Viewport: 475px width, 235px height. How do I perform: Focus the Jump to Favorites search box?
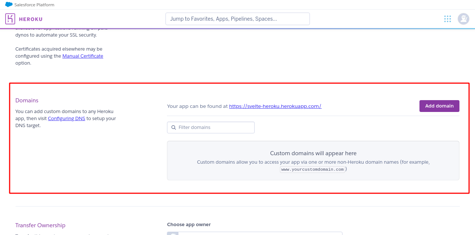237,19
